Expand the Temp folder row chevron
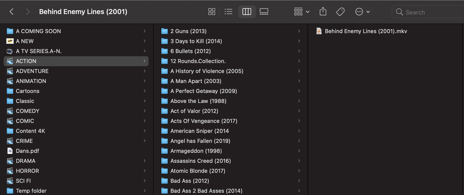464x195 pixels. (144, 191)
